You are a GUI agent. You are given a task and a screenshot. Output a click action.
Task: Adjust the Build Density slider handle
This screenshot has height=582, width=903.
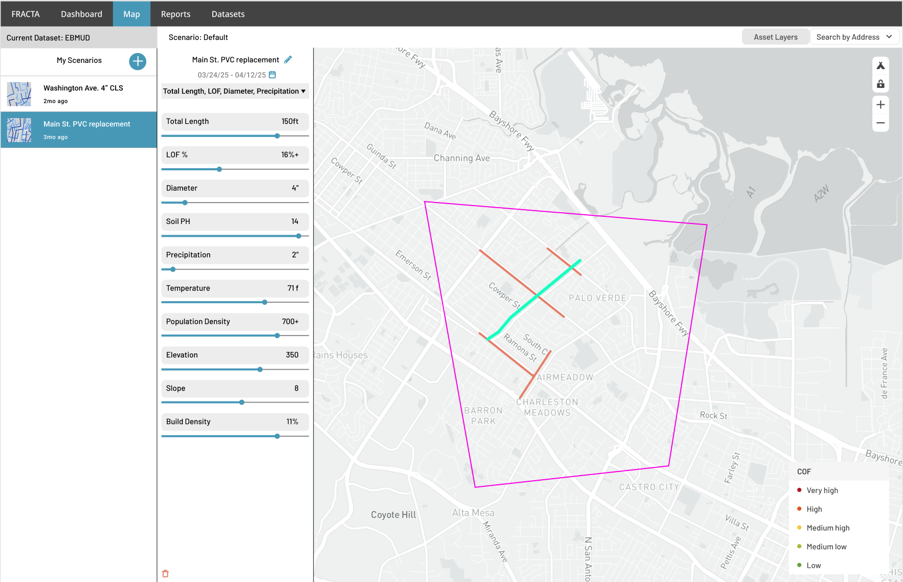[x=277, y=436]
